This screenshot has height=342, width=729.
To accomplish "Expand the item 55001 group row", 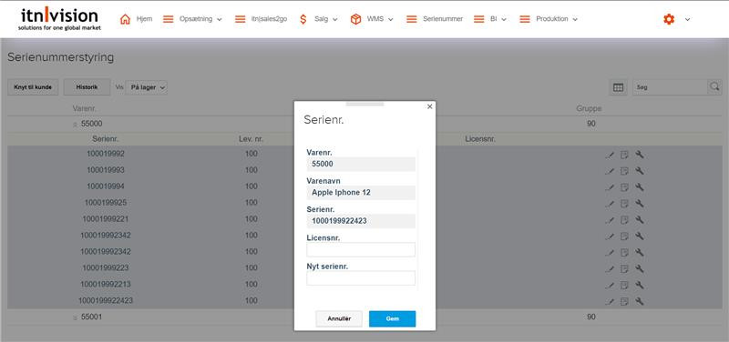I will [x=75, y=317].
